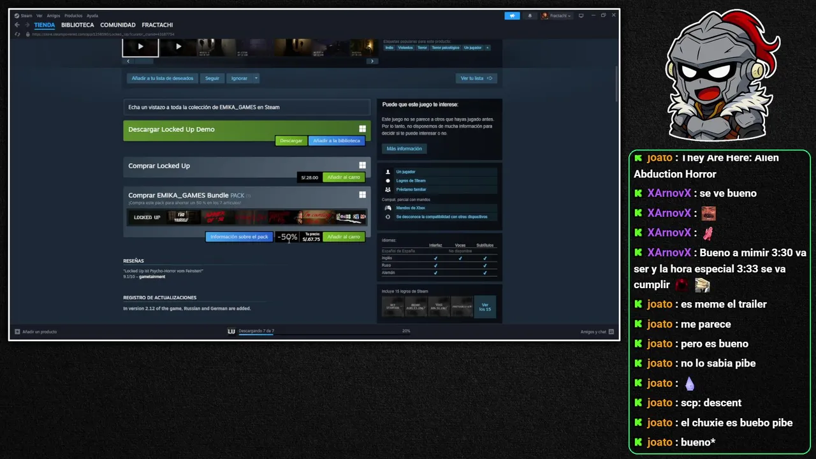This screenshot has height=459, width=816.
Task: Open the Fractachi account dropdown
Action: 557,15
